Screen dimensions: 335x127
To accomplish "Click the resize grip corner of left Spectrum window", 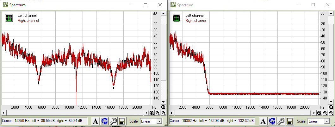I will coord(165,124).
